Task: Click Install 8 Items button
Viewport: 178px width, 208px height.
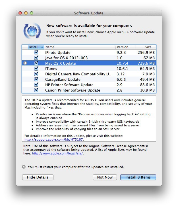Action: tap(138, 177)
